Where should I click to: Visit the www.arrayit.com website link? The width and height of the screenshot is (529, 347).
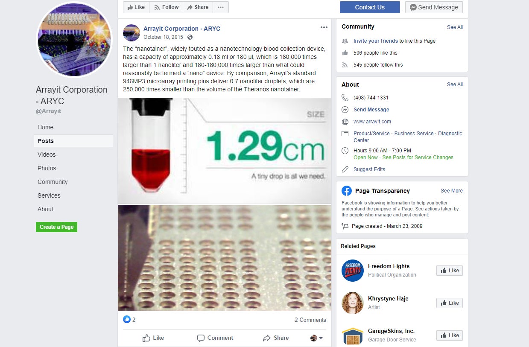[x=372, y=122]
